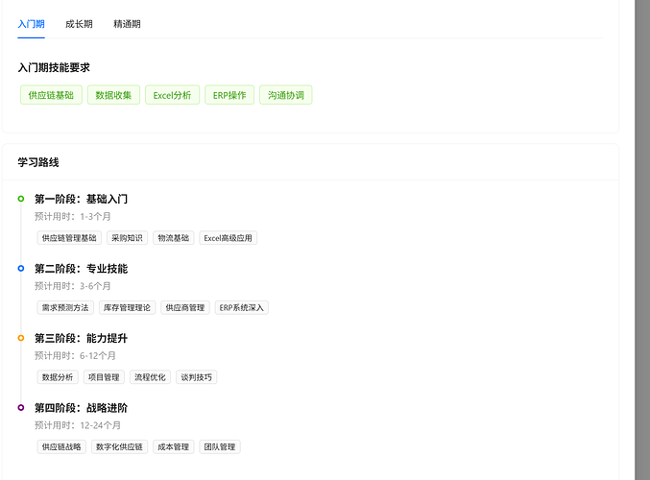Open the ERP系统深入 tag

click(x=242, y=308)
